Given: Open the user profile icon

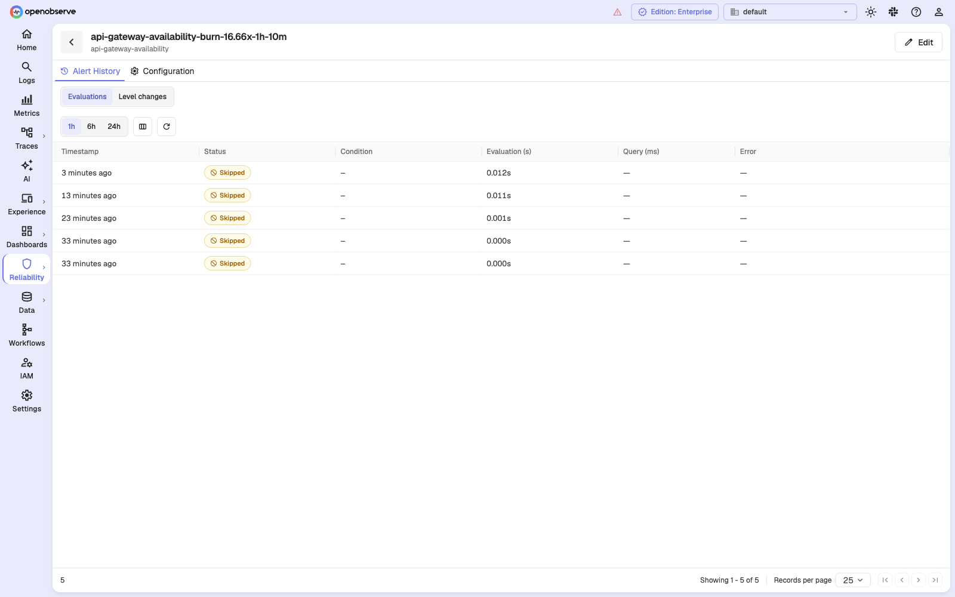Looking at the screenshot, I should coord(939,12).
